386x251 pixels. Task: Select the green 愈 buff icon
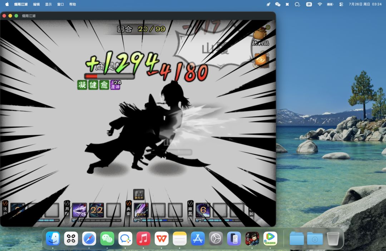point(104,85)
